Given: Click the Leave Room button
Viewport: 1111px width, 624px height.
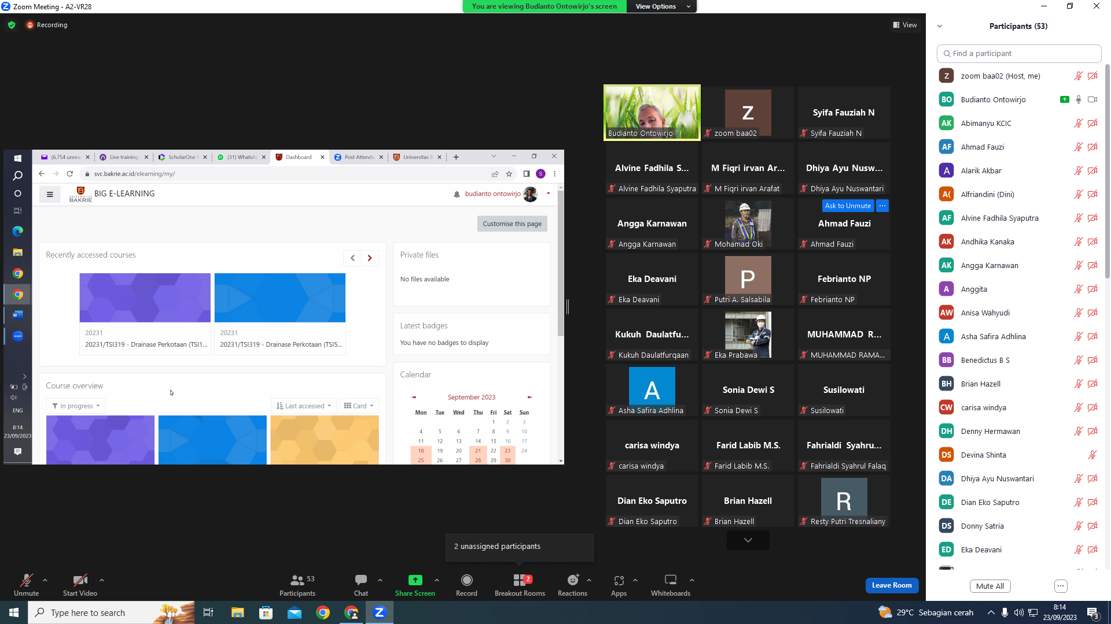Looking at the screenshot, I should pyautogui.click(x=892, y=585).
